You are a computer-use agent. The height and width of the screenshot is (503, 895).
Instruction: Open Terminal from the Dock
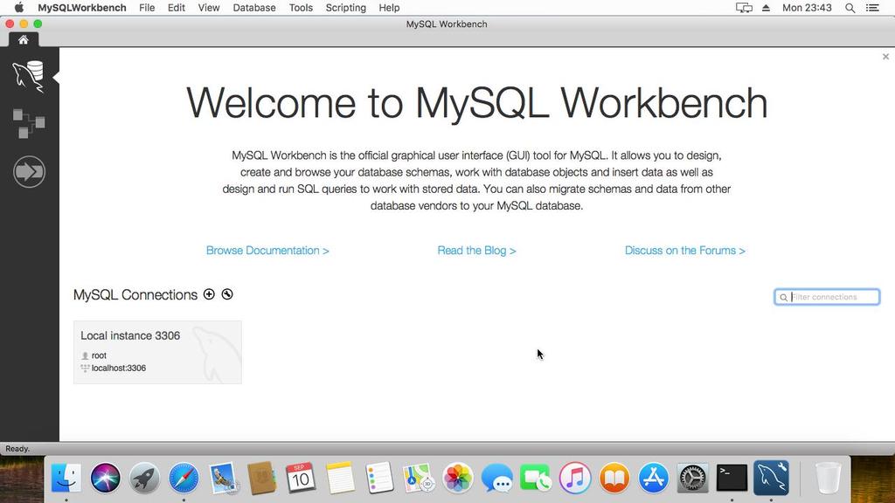(732, 478)
